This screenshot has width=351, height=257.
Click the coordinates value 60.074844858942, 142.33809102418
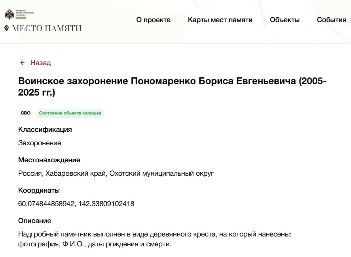(x=76, y=204)
